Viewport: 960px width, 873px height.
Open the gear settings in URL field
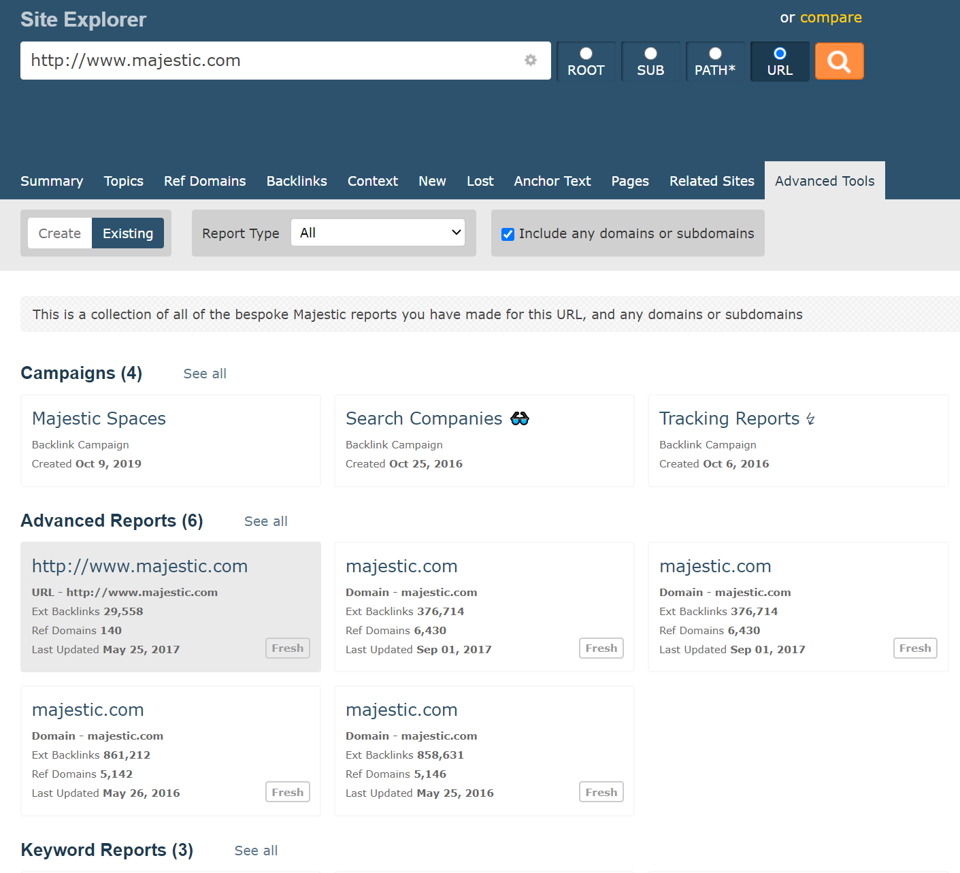point(531,61)
